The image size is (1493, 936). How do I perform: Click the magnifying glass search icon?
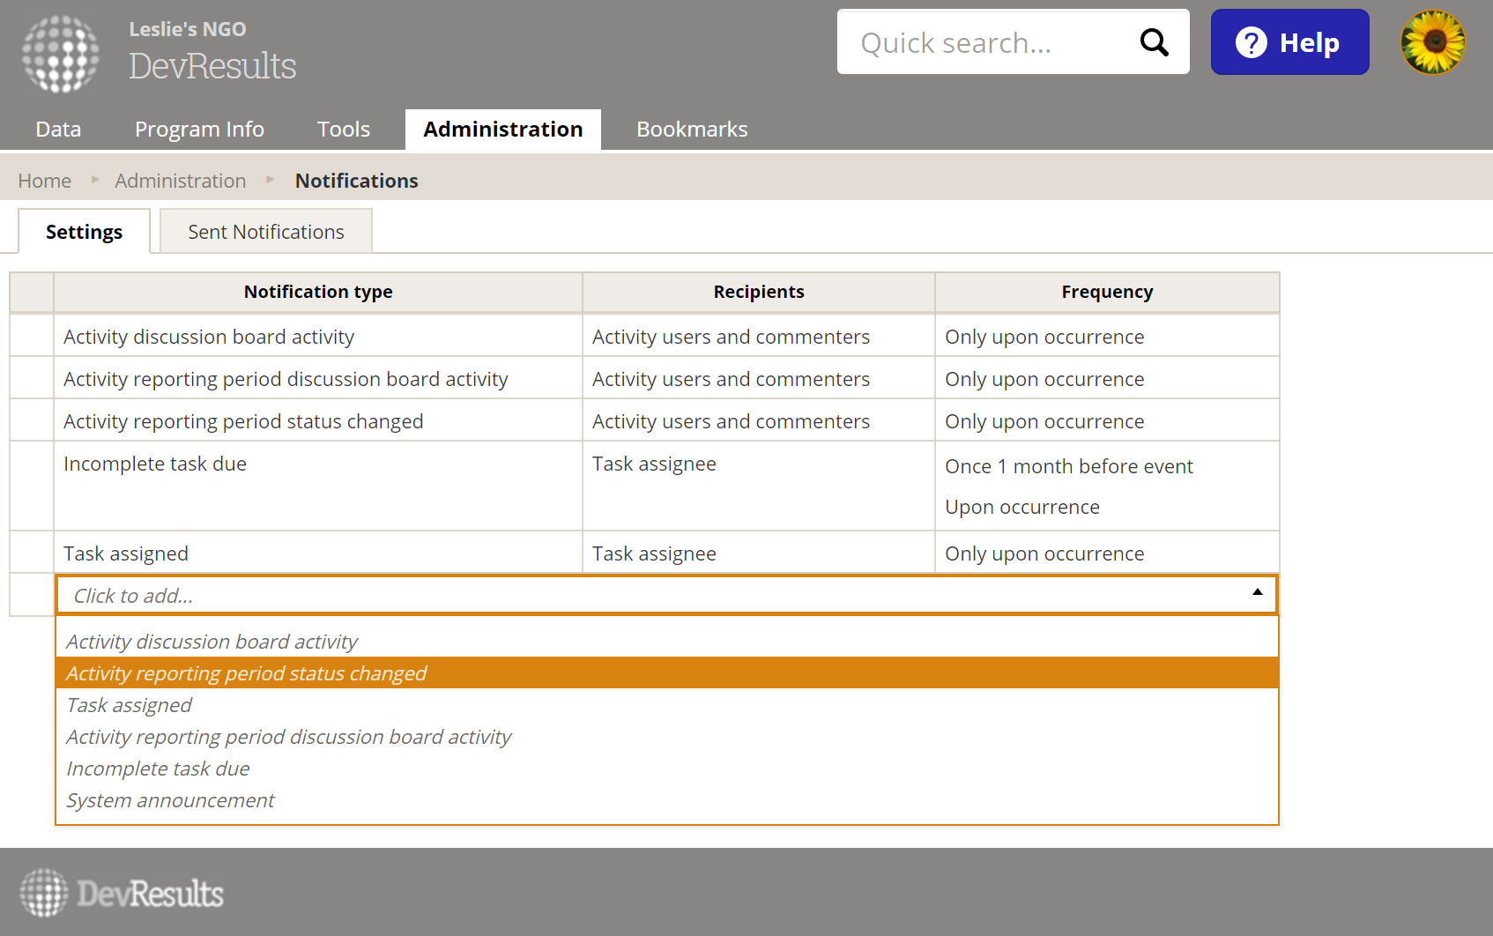1154,42
